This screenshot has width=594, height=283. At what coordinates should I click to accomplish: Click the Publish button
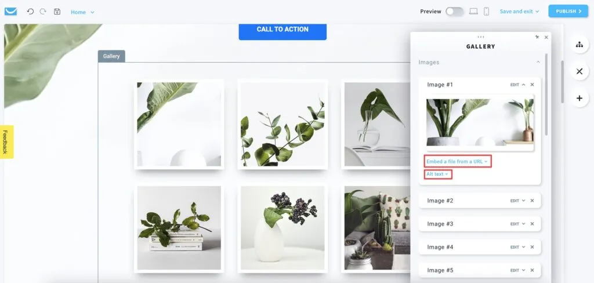click(568, 12)
